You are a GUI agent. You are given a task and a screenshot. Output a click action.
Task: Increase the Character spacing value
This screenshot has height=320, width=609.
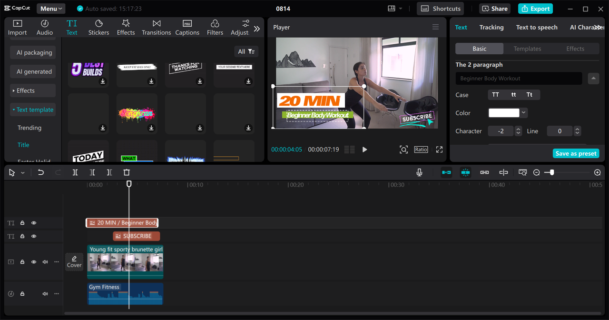[x=519, y=129]
